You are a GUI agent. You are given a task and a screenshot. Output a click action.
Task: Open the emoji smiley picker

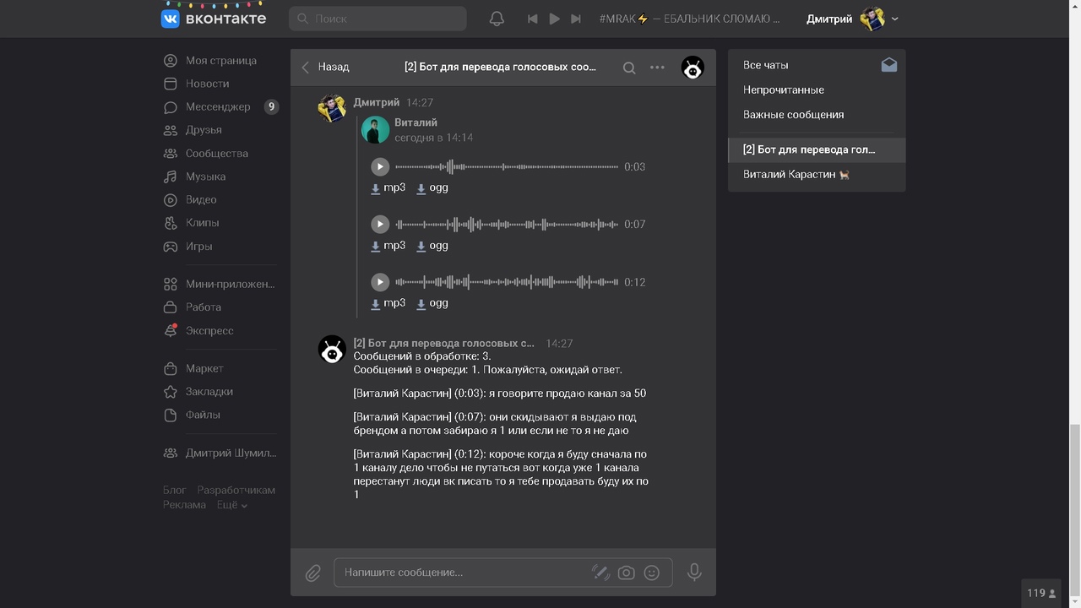[652, 573]
